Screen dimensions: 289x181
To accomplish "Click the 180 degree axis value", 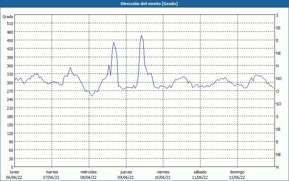I will 10,117.
